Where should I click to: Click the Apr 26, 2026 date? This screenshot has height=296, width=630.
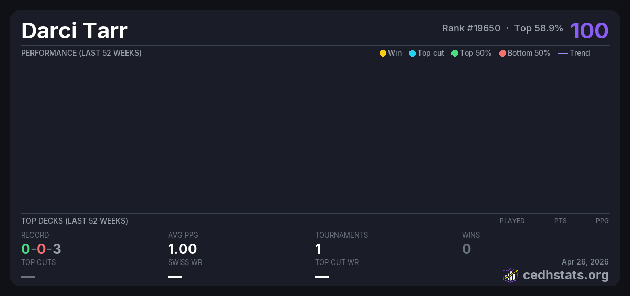tap(585, 262)
